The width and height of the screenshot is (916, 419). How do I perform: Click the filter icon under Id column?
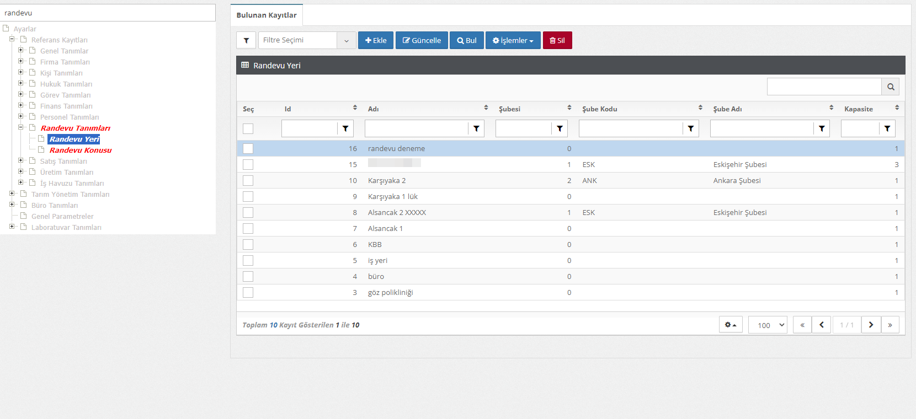click(x=345, y=128)
